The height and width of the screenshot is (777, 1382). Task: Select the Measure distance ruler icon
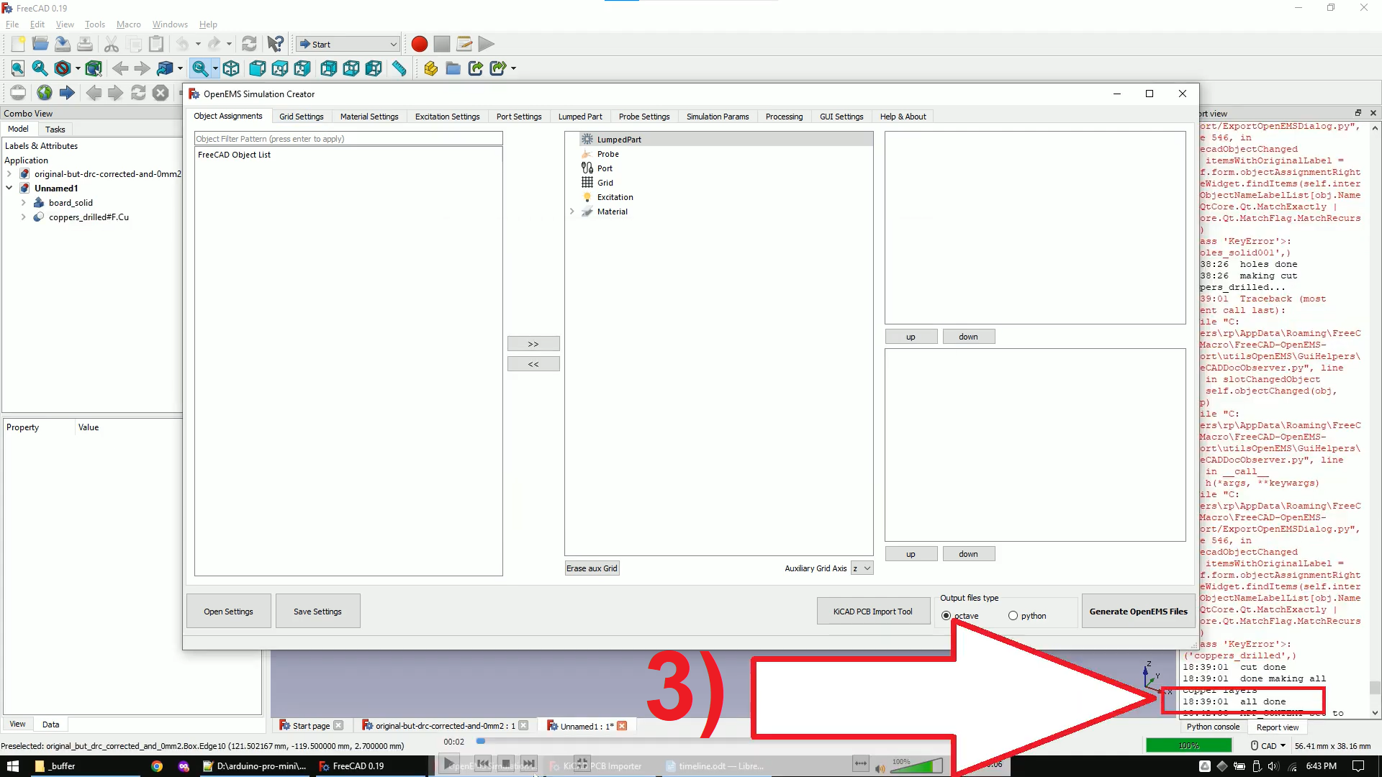(x=399, y=68)
